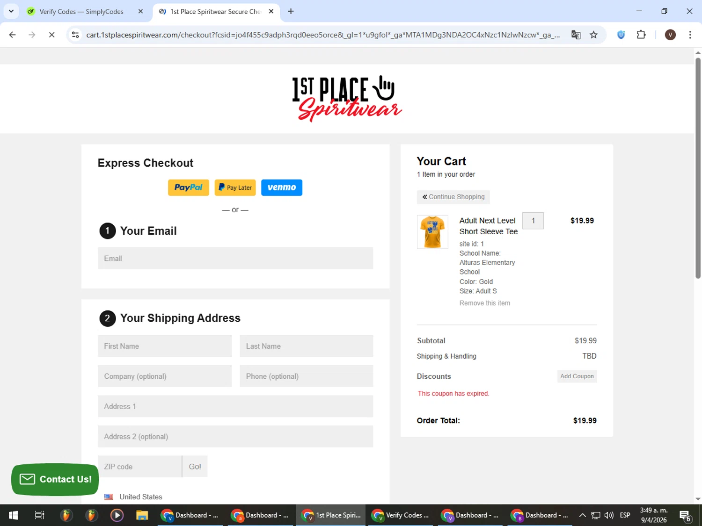702x526 pixels.
Task: Bookmark this page with the star icon
Action: 593,35
